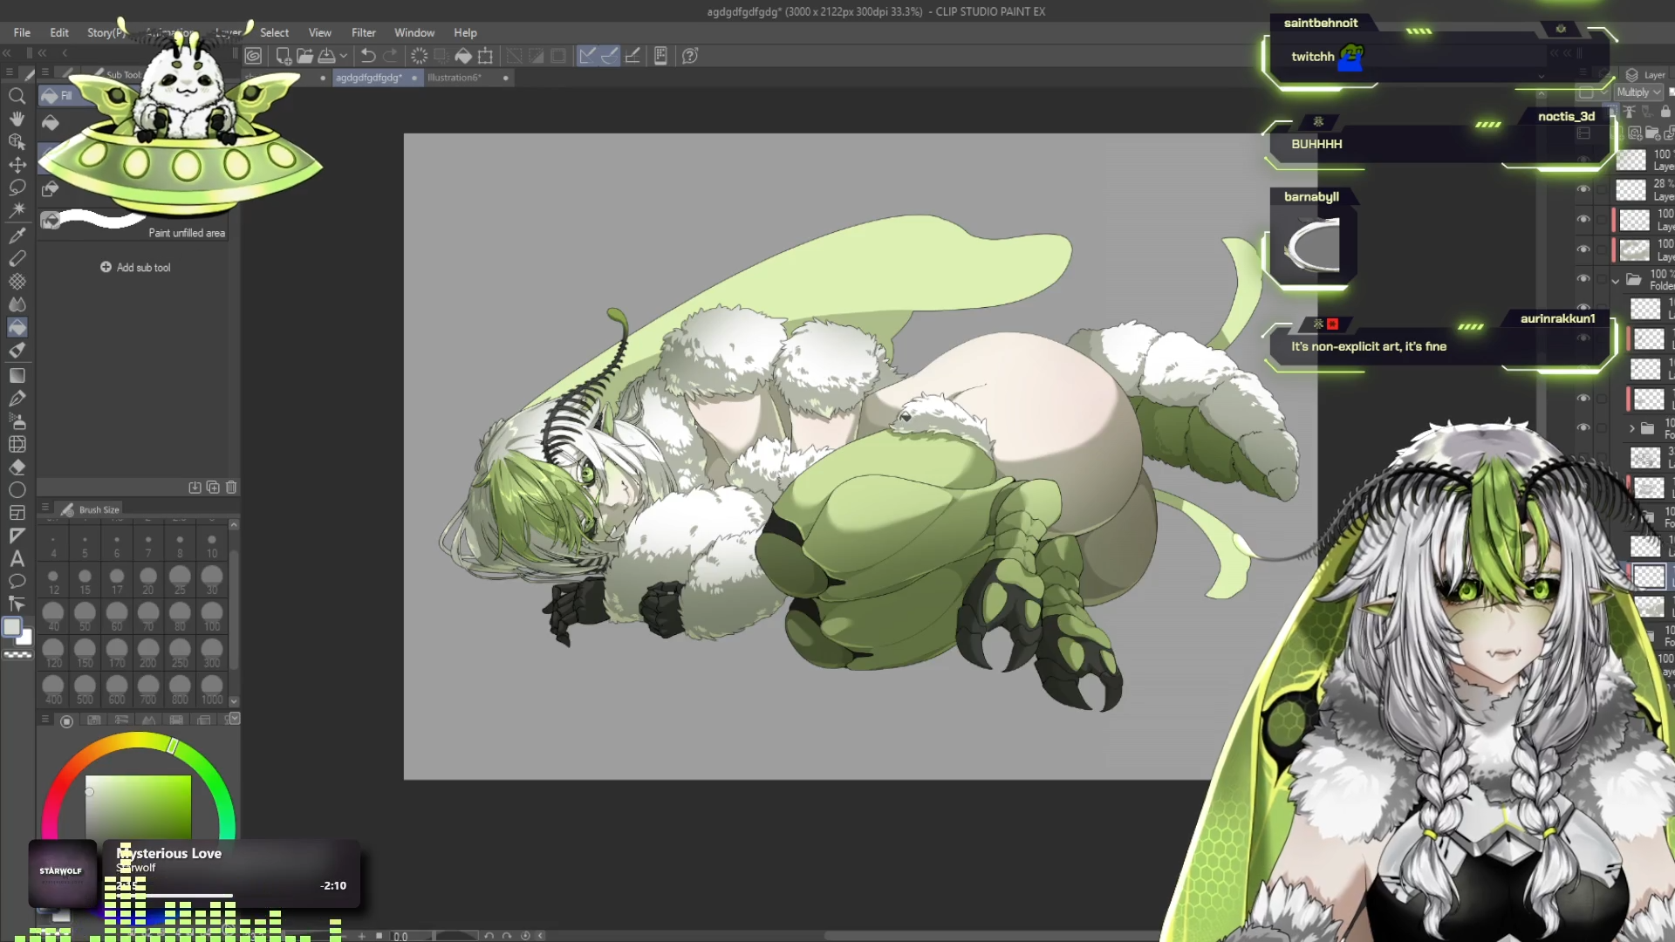Screen dimensions: 1675x942
Task: Pick the Eyedropper tool
Action: [17, 235]
